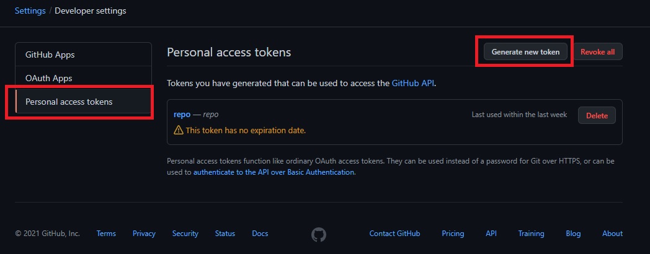The width and height of the screenshot is (650, 254).
Task: Click Contact GitHub in the footer
Action: pos(394,234)
